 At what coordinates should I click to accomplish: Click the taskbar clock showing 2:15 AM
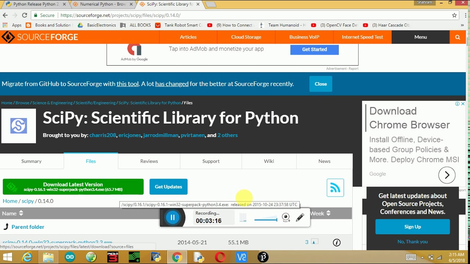point(456,257)
